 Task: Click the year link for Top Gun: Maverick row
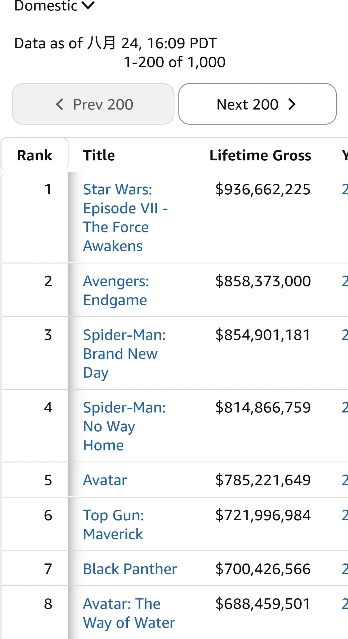345,515
